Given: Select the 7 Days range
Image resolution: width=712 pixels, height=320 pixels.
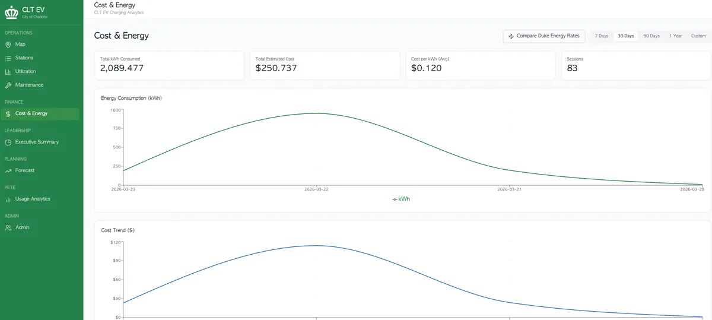Looking at the screenshot, I should point(602,36).
